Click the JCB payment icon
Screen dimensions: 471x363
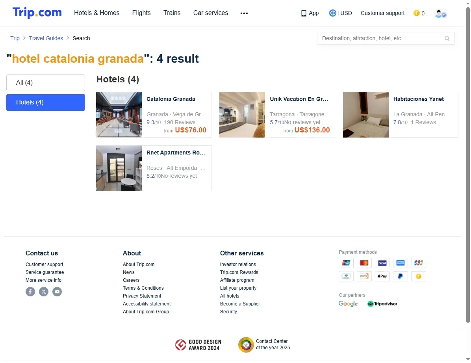pos(419,263)
